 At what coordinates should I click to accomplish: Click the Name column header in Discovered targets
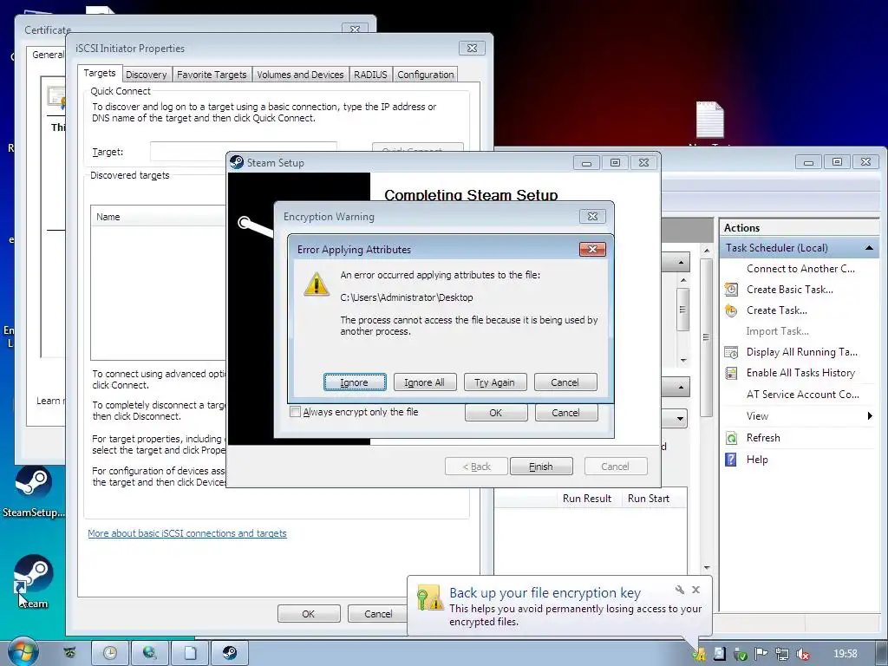tap(159, 217)
